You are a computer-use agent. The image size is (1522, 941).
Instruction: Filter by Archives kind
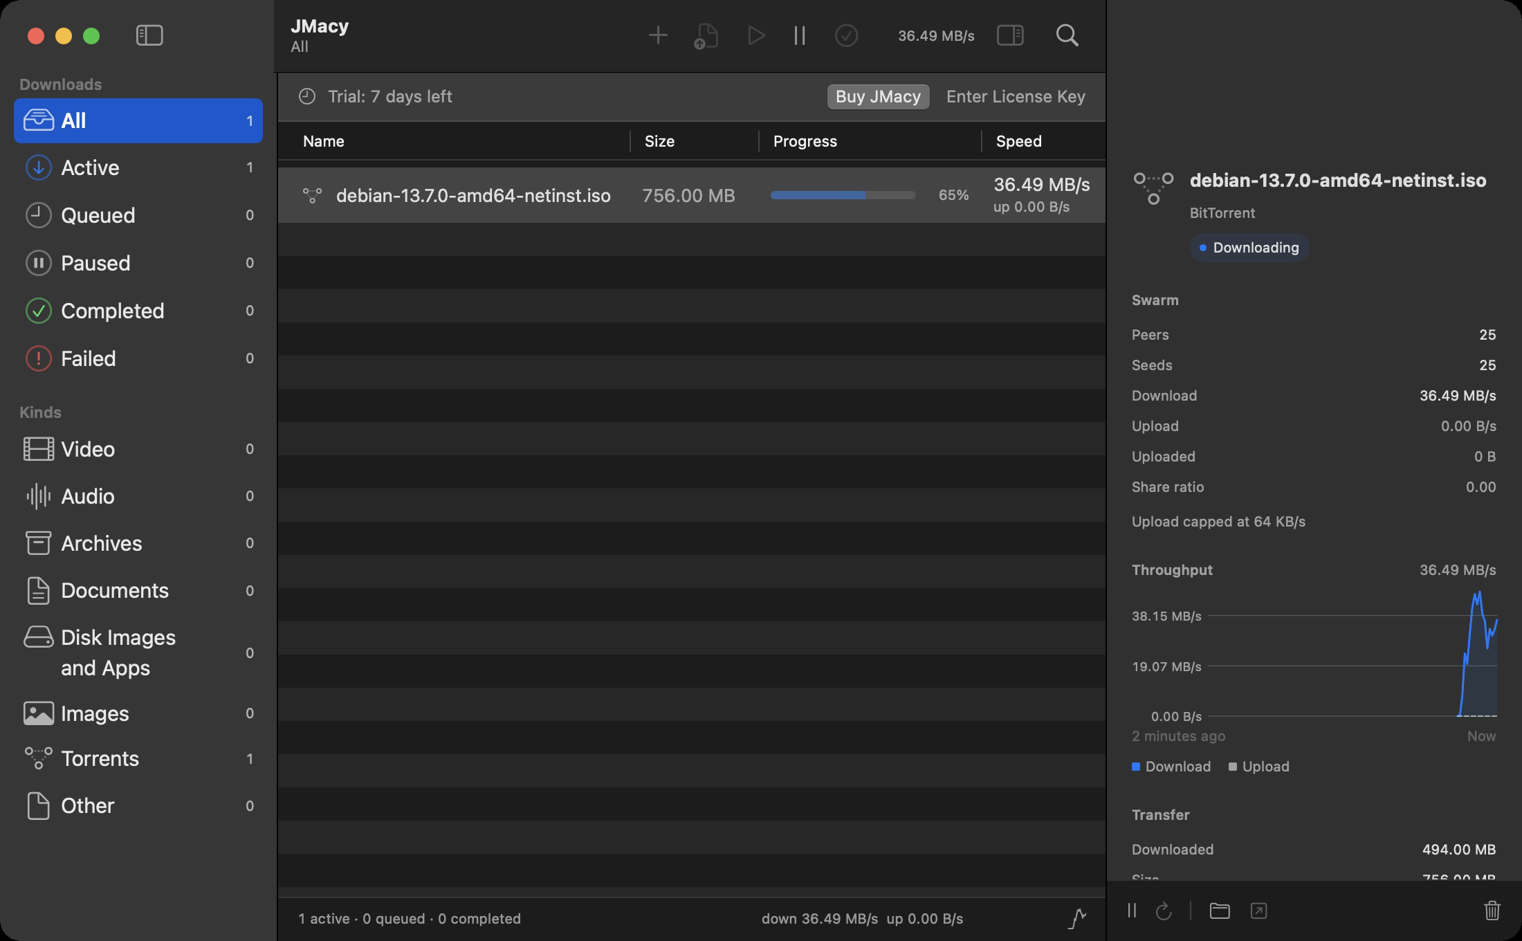(138, 543)
